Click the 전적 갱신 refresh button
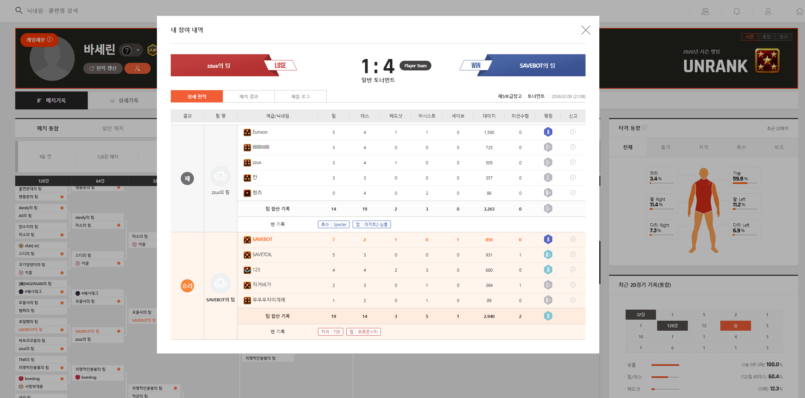Viewport: 805px width, 398px height. (103, 68)
